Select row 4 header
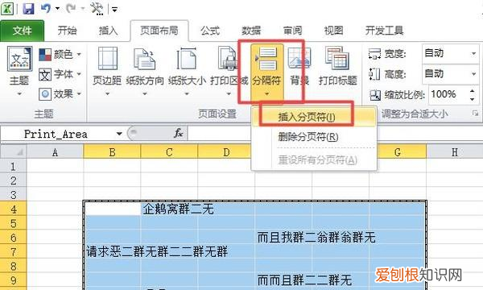Viewport: 483px width, 290px height. [x=13, y=209]
